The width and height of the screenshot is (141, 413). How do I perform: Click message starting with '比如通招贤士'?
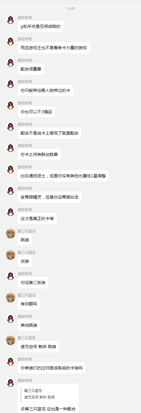click(x=63, y=176)
